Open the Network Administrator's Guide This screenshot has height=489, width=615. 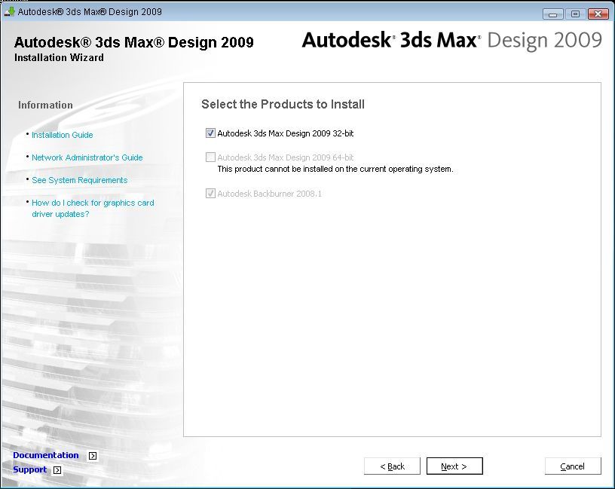(87, 157)
